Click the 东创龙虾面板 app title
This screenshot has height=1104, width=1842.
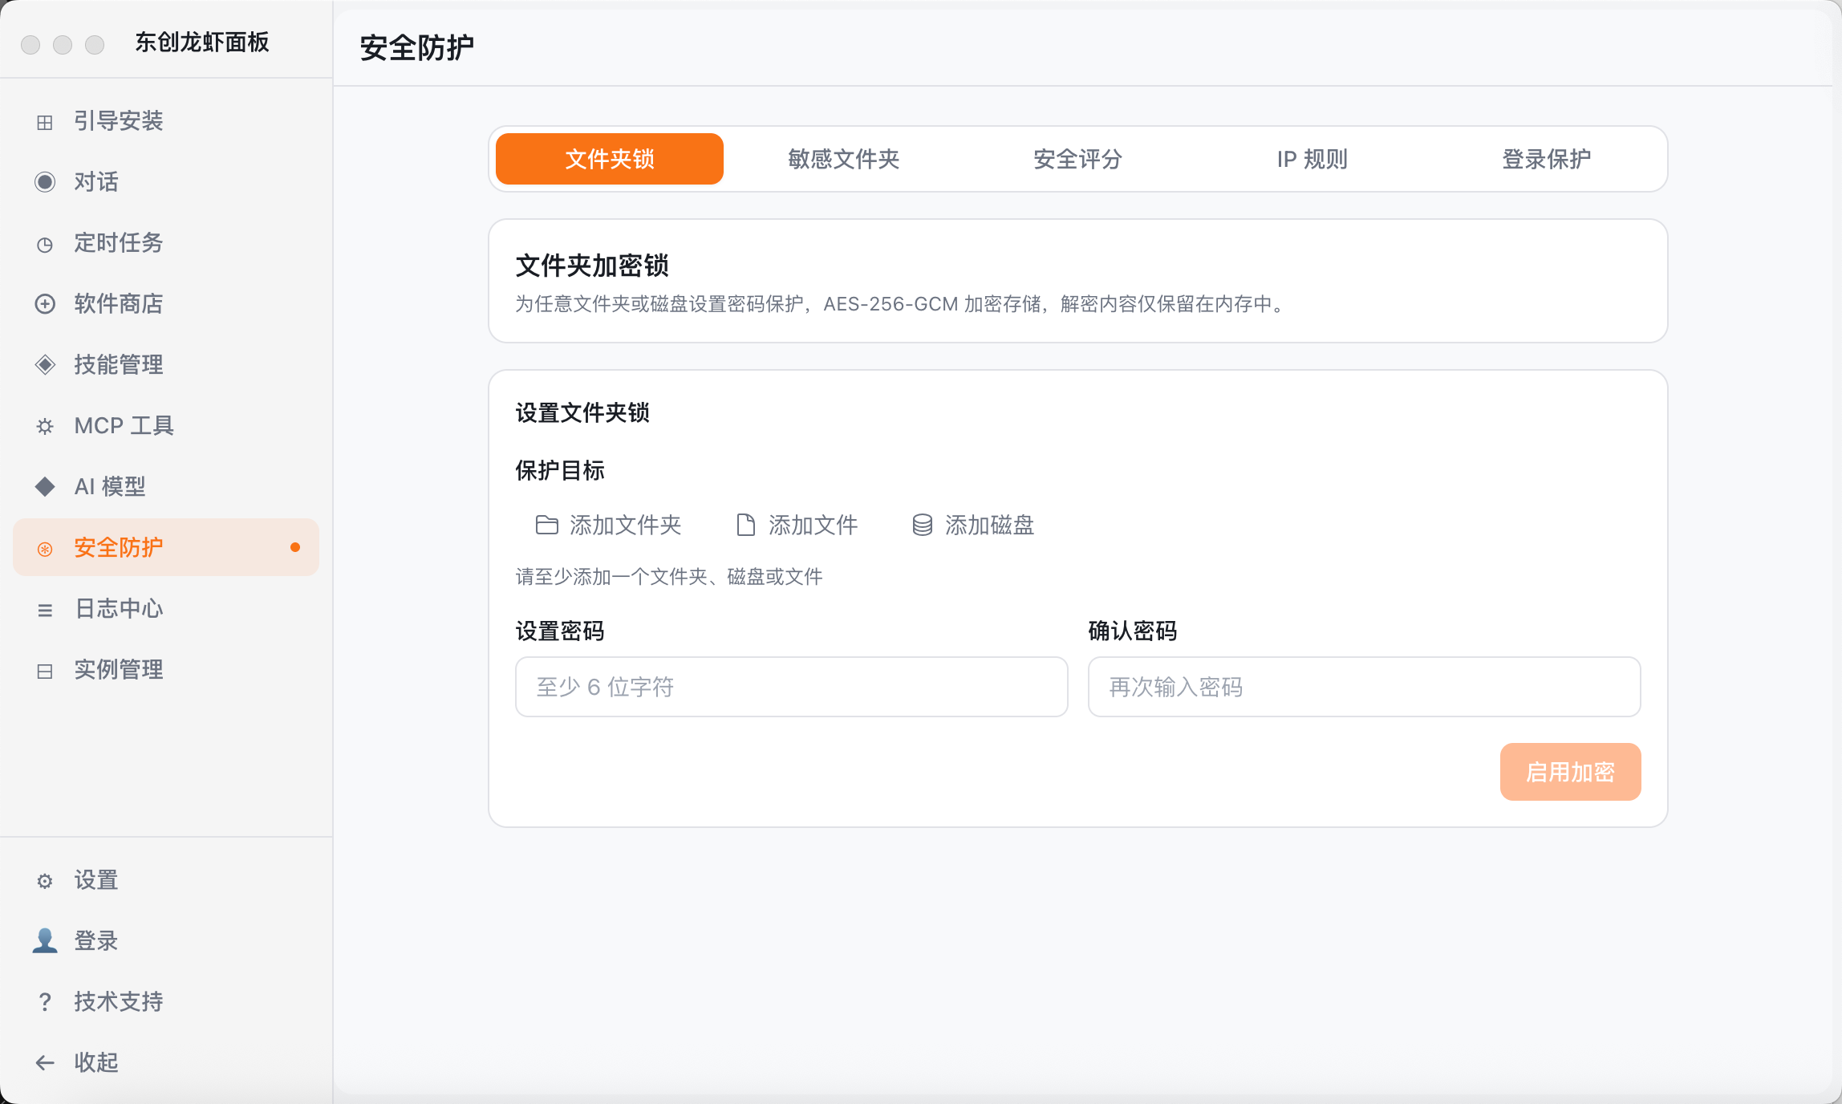tap(202, 43)
